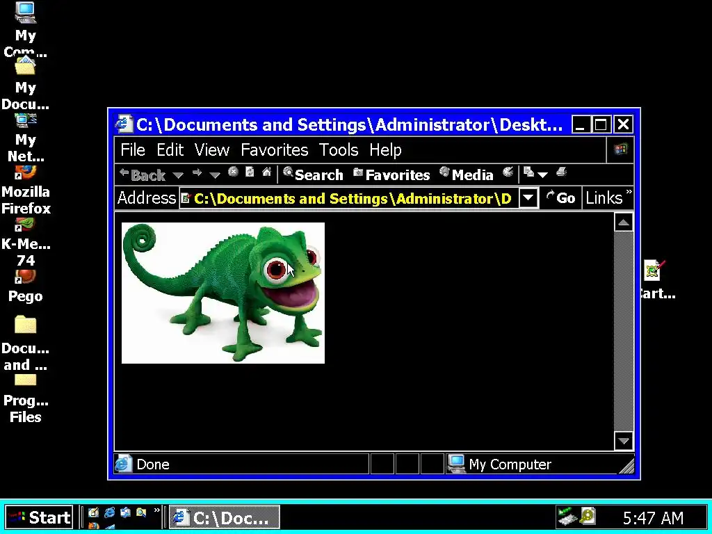Screen dimensions: 712x534
Task: Open the Tools menu
Action: pos(339,150)
